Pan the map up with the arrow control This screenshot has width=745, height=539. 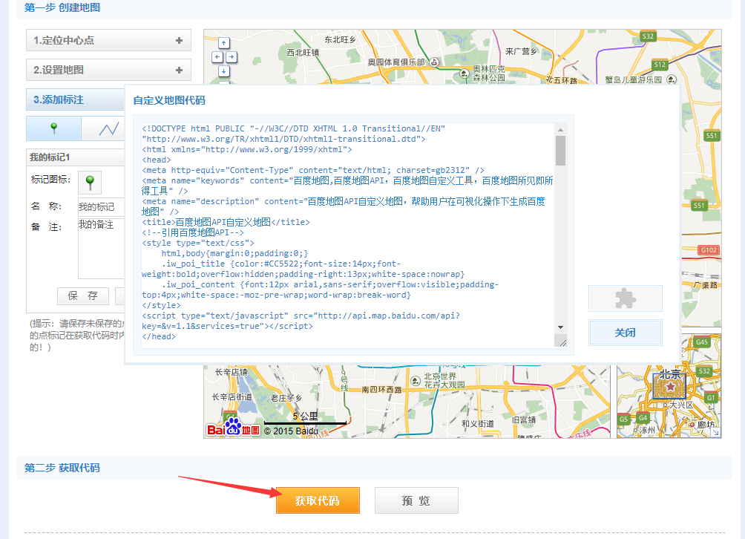pyautogui.click(x=223, y=43)
